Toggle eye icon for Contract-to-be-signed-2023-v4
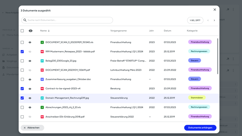Screen dimensions: 242x136 tap(30, 89)
